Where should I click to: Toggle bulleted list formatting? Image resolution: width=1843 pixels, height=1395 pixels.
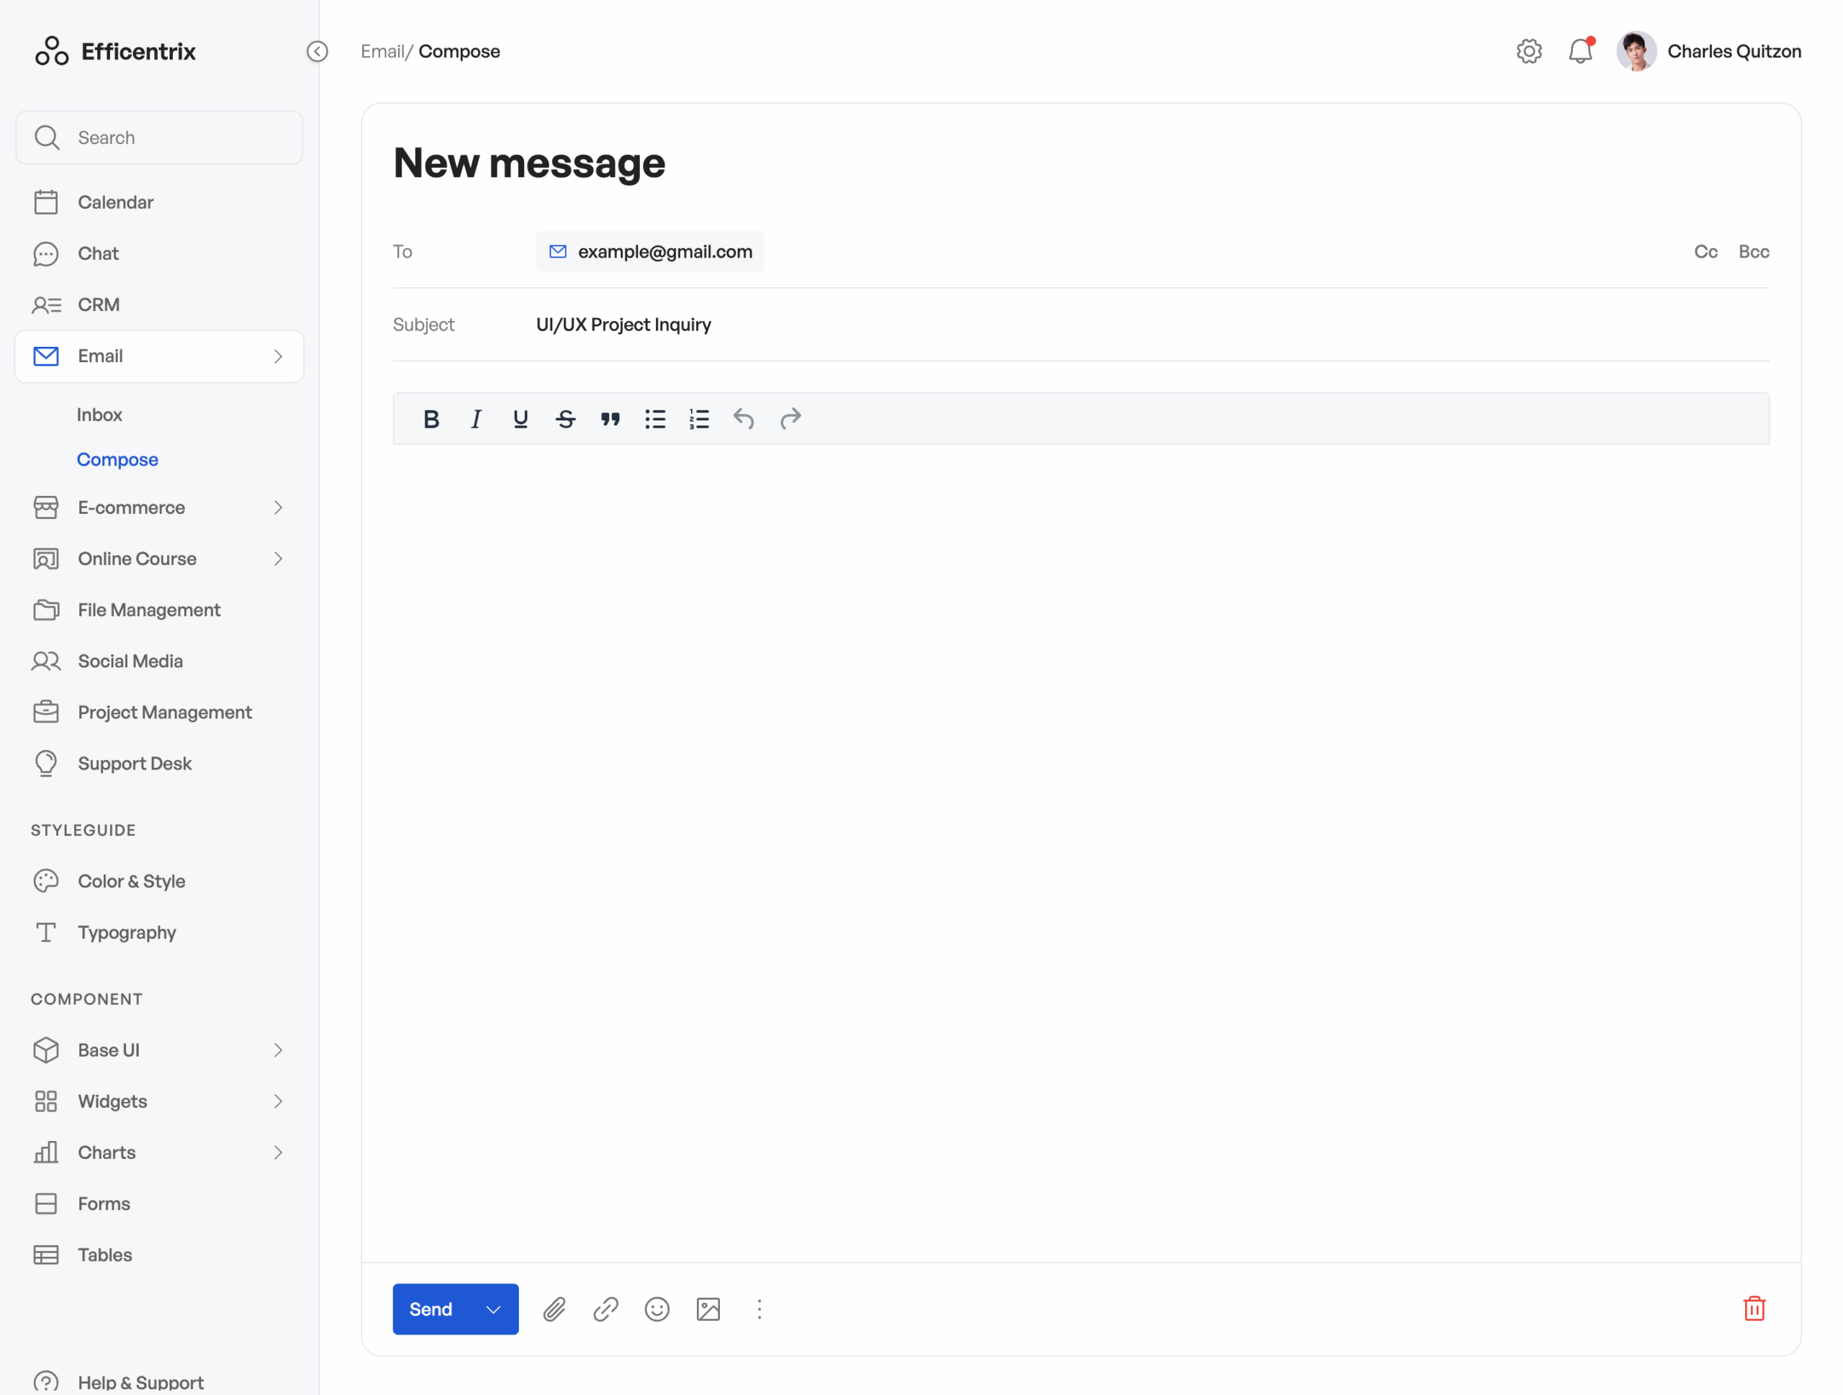tap(655, 419)
